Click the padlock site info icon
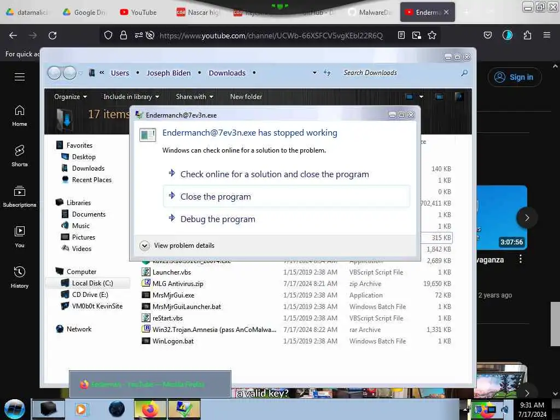 coord(123,35)
